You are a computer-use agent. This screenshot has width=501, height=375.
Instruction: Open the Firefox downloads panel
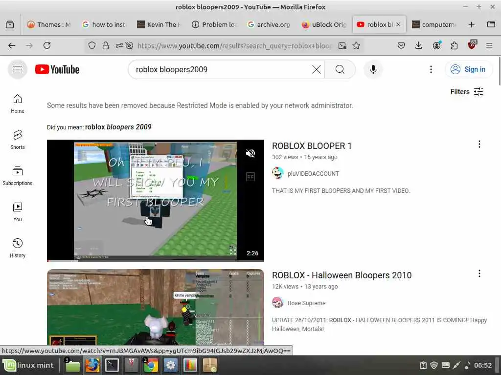point(419,45)
